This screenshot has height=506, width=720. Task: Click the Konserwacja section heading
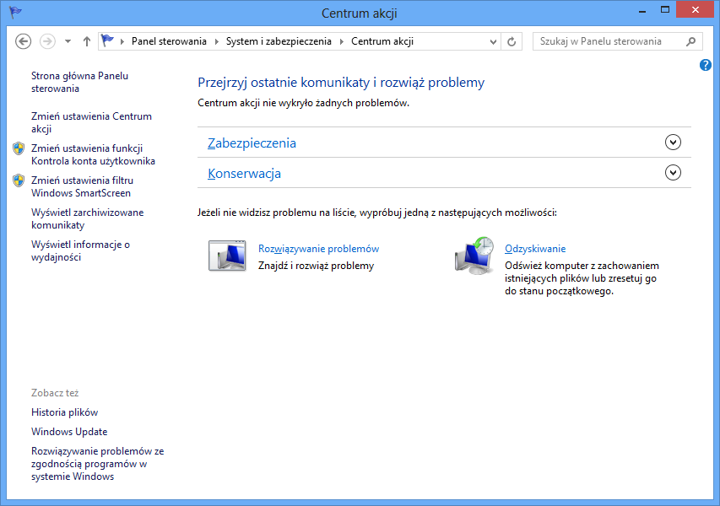(244, 174)
